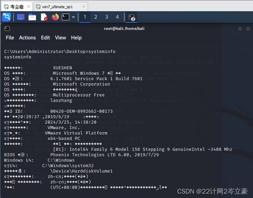Screen dimensions: 253x198
Task: Open the Actions menu in terminal
Action: (x=27, y=37)
